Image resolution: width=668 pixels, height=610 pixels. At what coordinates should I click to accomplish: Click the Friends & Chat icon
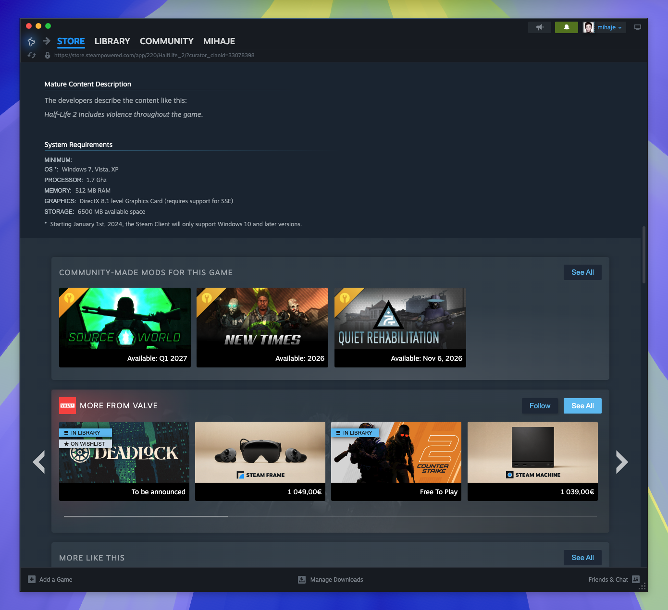pos(636,579)
